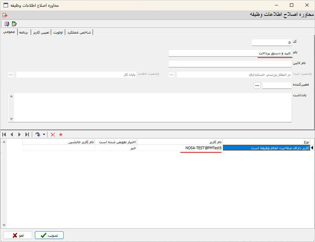Switch to the برنامه tab
Viewport: 315px width, 242px height.
point(24,32)
